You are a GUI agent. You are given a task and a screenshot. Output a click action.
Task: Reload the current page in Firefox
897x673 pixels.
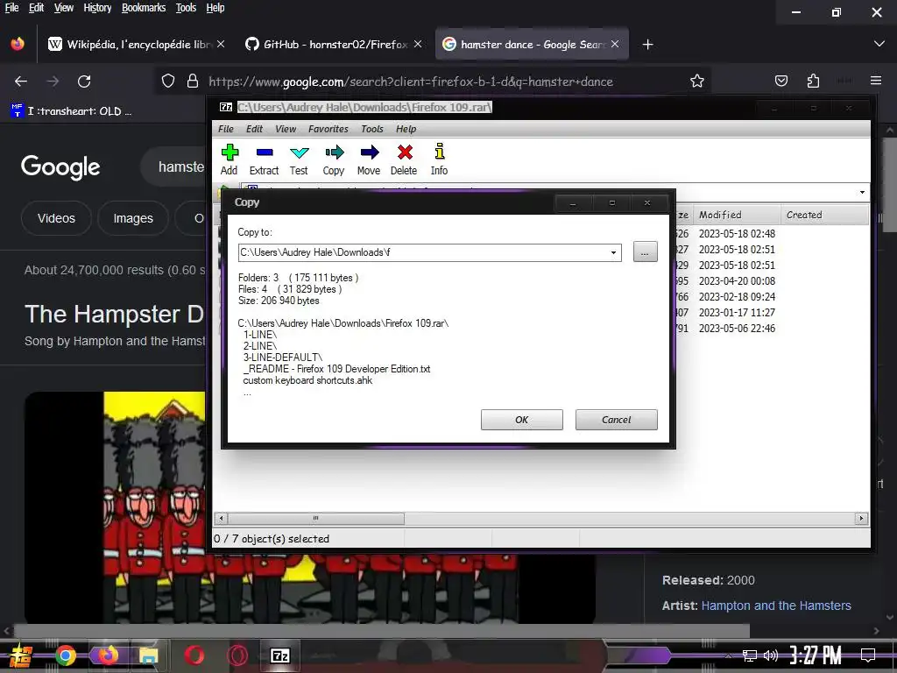point(84,81)
